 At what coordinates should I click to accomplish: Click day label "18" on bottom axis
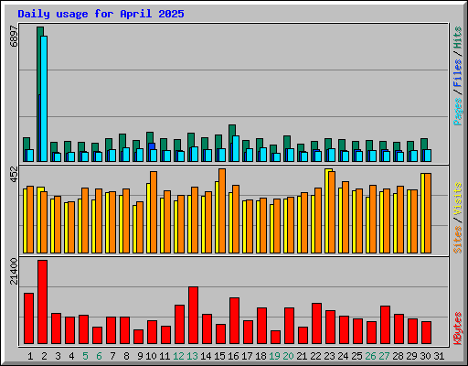pos(261,356)
